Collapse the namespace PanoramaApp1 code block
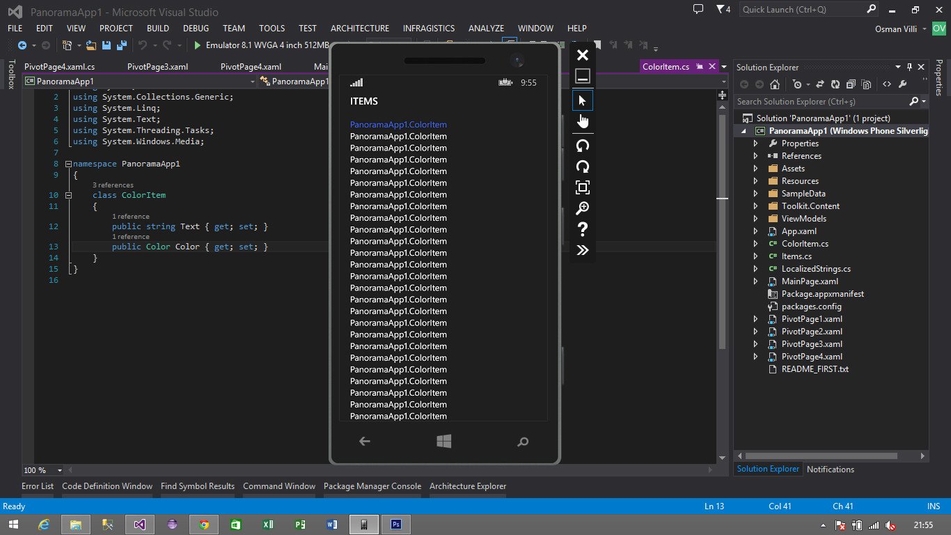951x535 pixels. point(68,164)
